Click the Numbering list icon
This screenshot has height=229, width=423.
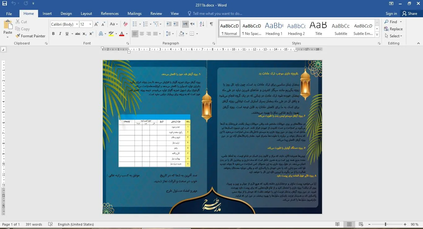click(x=146, y=24)
